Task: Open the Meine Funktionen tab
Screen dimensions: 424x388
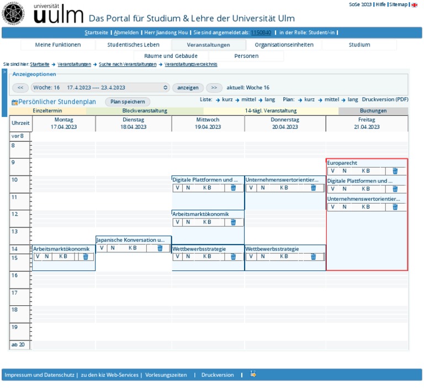Action: (58, 45)
